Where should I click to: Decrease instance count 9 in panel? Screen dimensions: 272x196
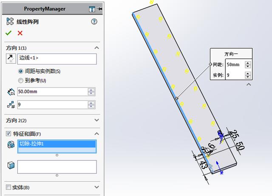pyautogui.click(x=91, y=106)
